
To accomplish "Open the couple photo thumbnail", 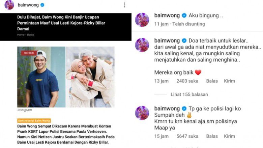I will 90,77.
